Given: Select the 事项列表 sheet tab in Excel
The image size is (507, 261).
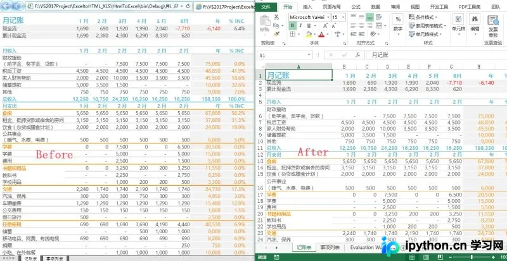Looking at the screenshot, I should click(330, 248).
